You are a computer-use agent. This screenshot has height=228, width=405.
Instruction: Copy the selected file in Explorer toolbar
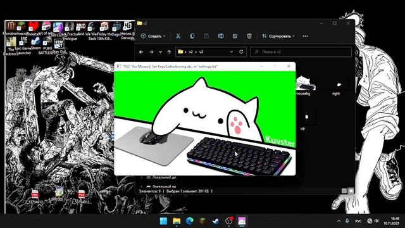pos(192,36)
